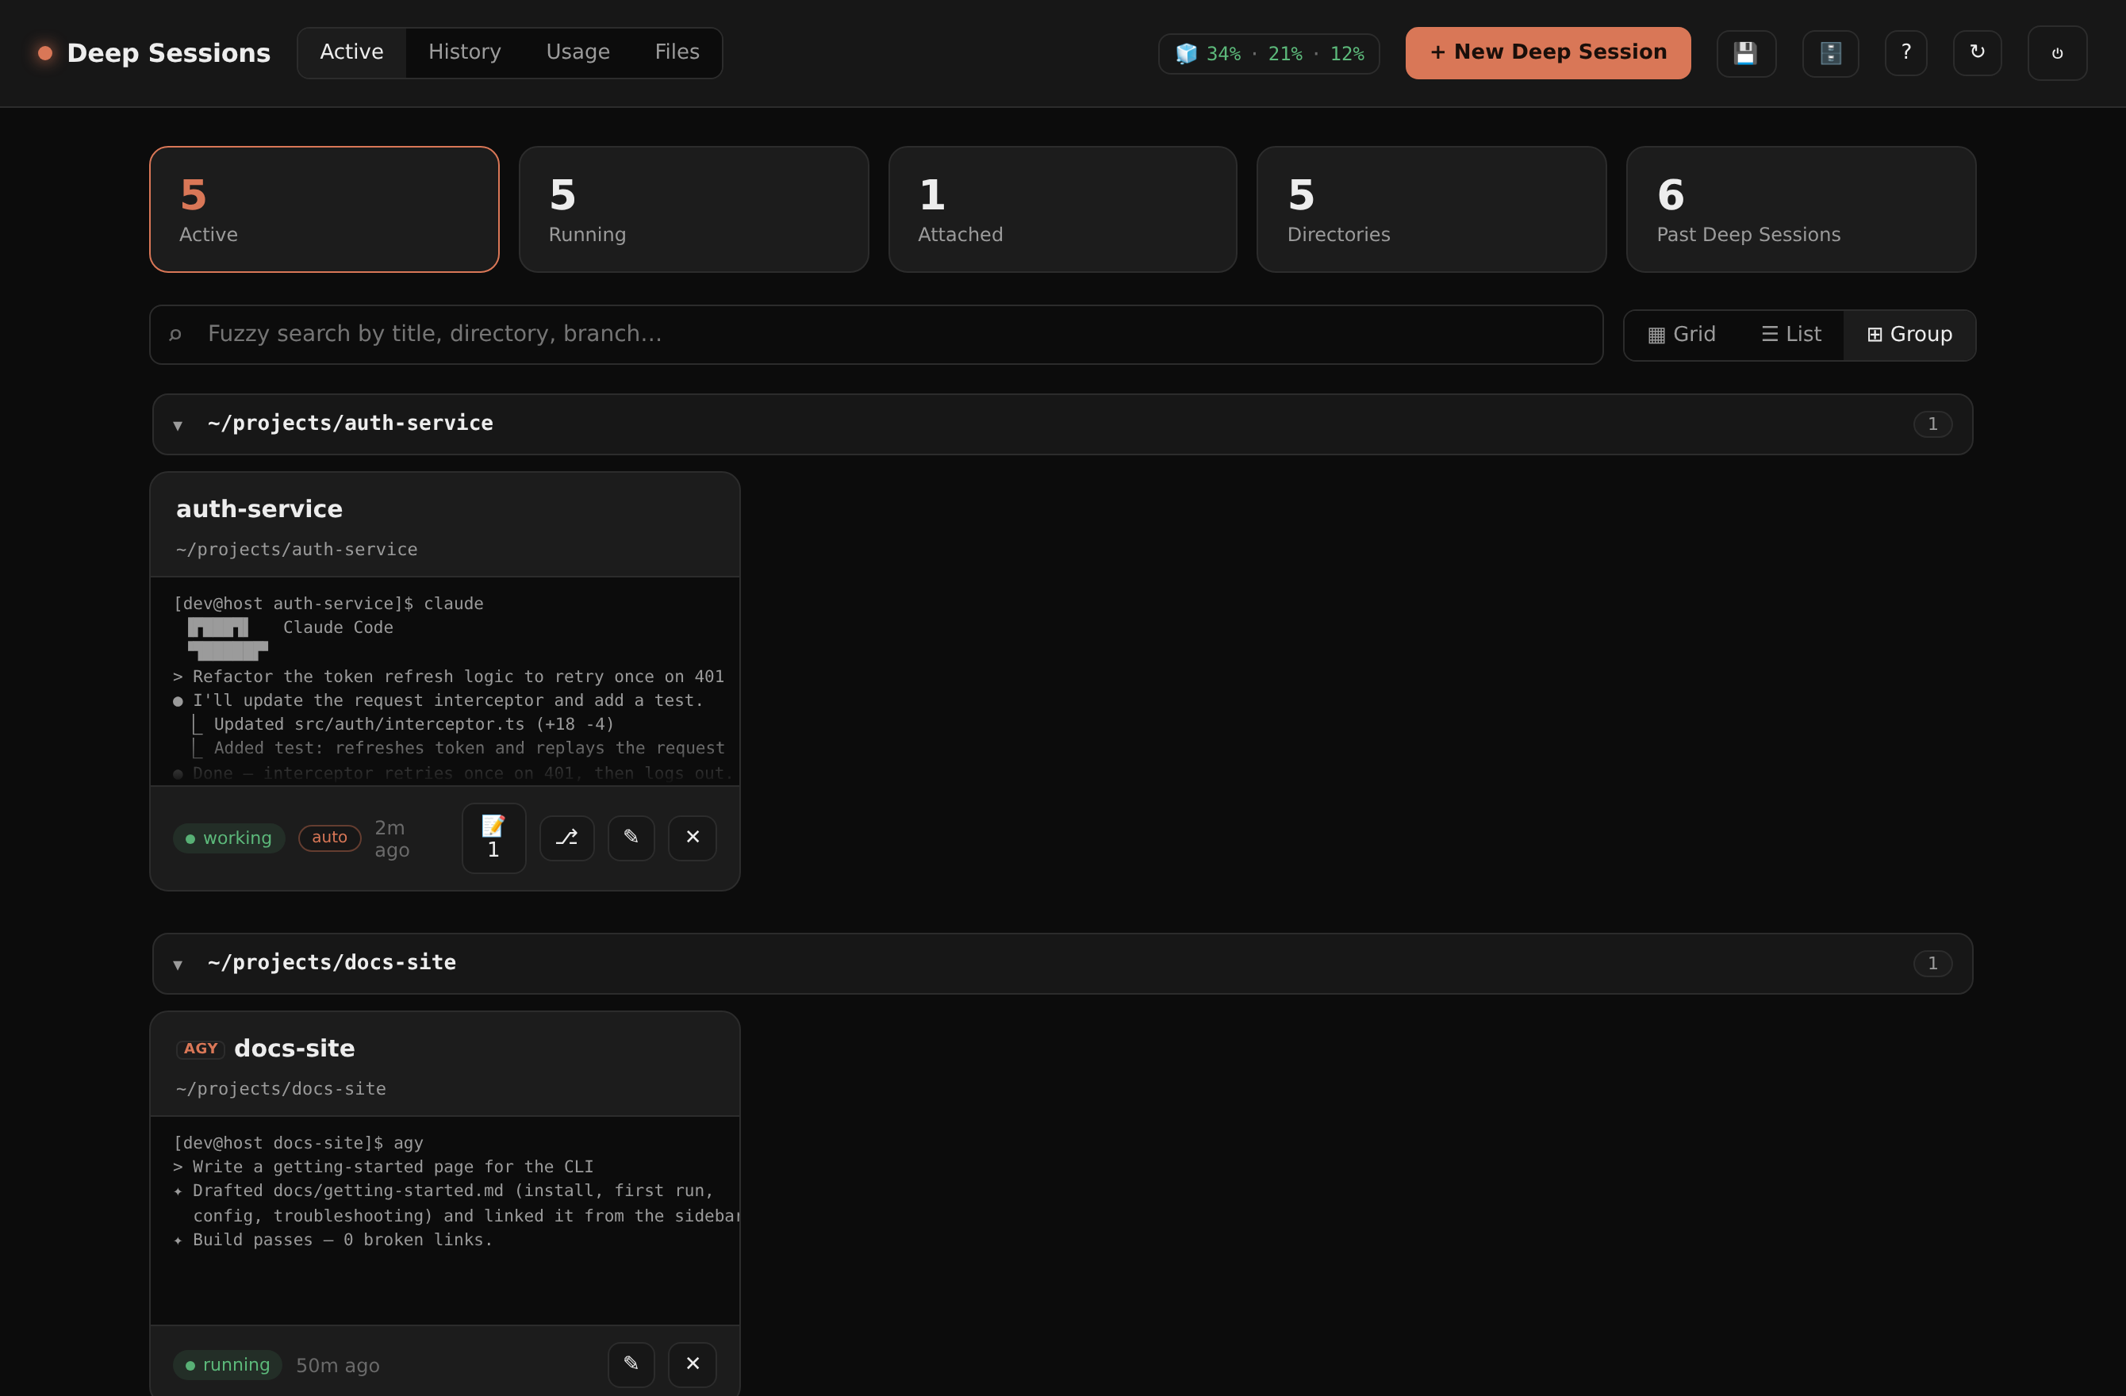
Task: Select the Group view mode
Action: (x=1909, y=335)
